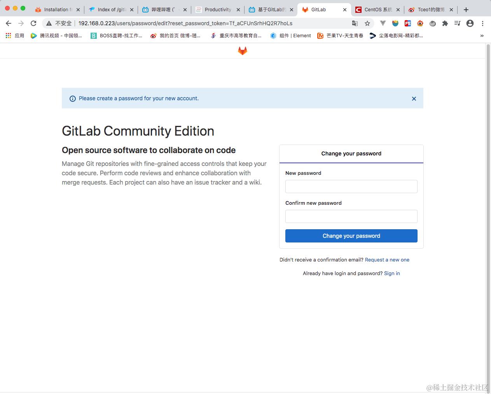Image resolution: width=491 pixels, height=394 pixels.
Task: Open Google Translate from the address bar
Action: click(355, 23)
